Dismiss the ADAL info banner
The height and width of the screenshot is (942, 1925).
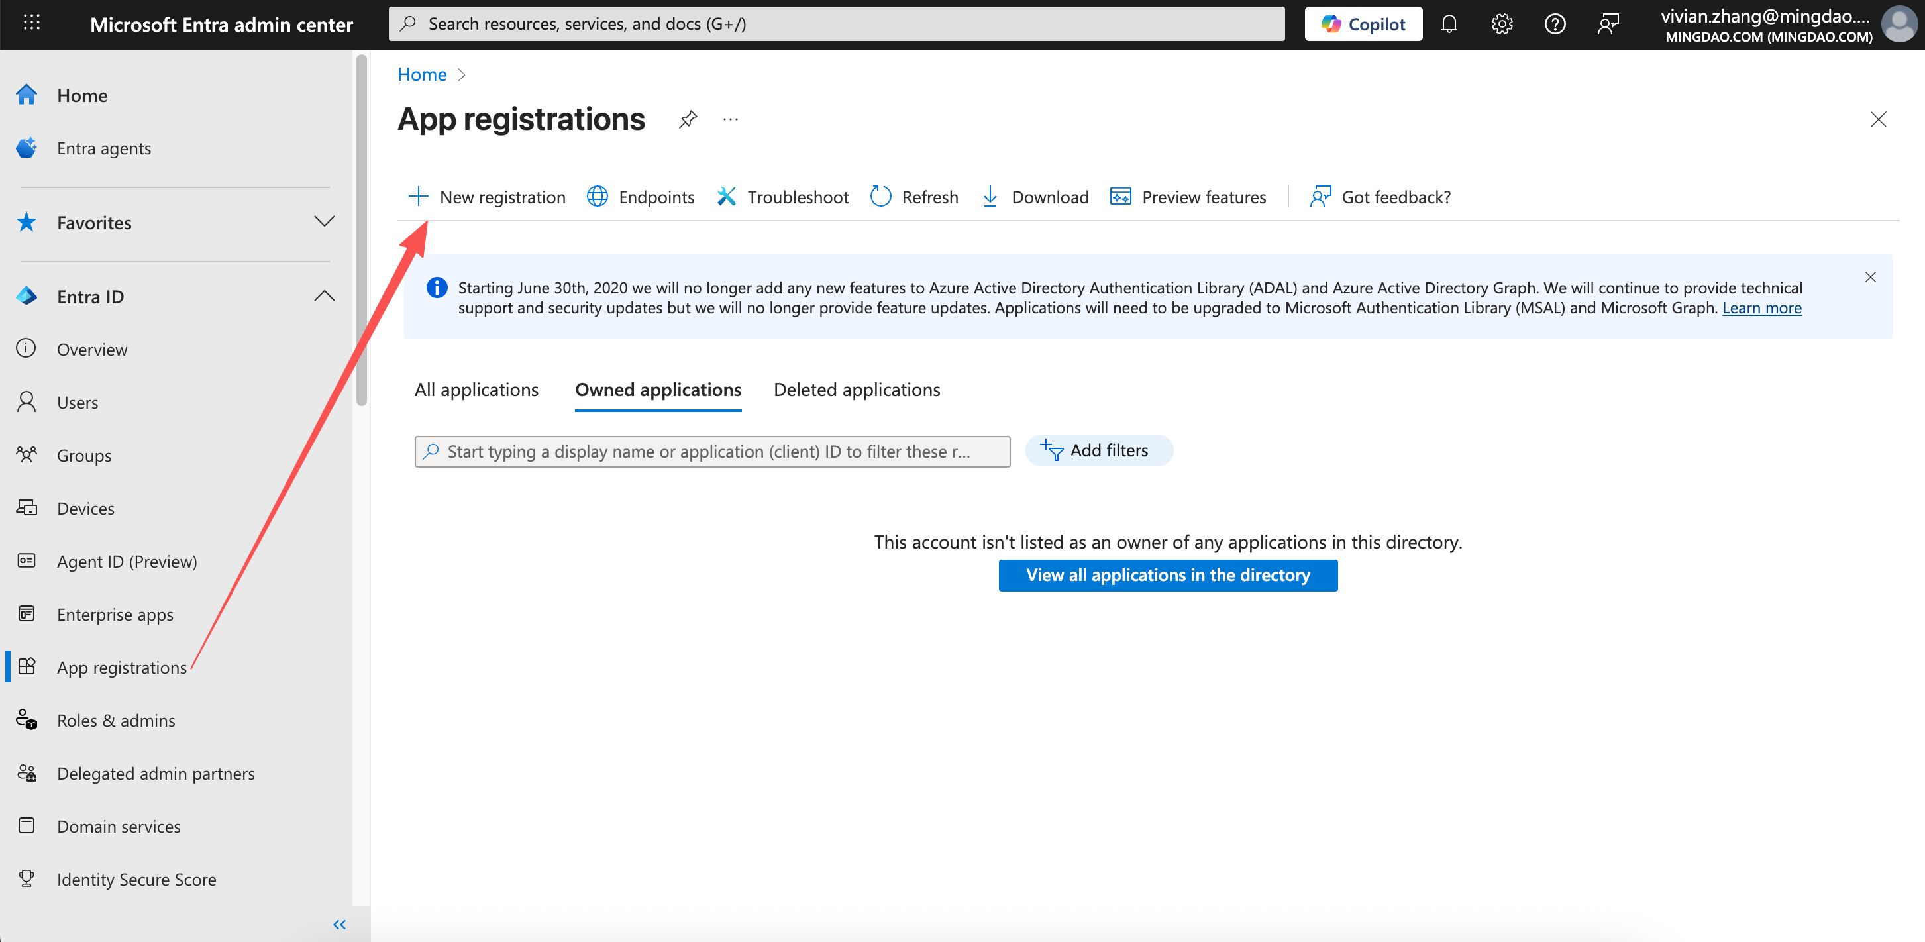(x=1870, y=277)
